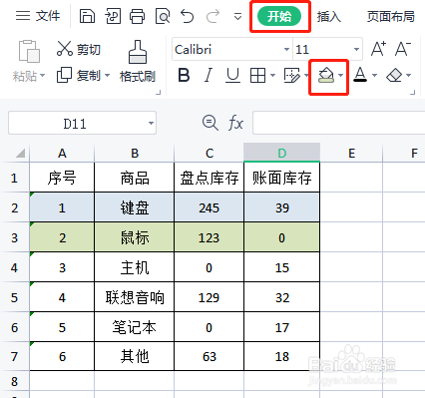This screenshot has width=425, height=398.
Task: Expand the font color dropdown arrow
Action: (x=374, y=76)
